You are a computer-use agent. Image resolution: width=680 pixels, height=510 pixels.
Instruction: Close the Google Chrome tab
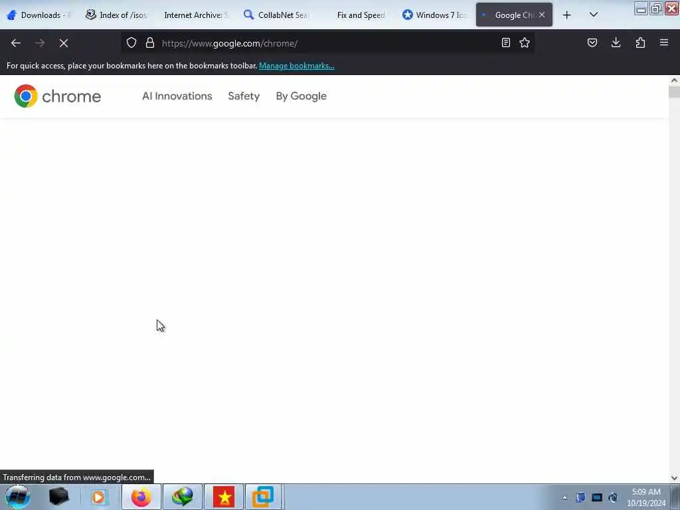[x=542, y=15]
